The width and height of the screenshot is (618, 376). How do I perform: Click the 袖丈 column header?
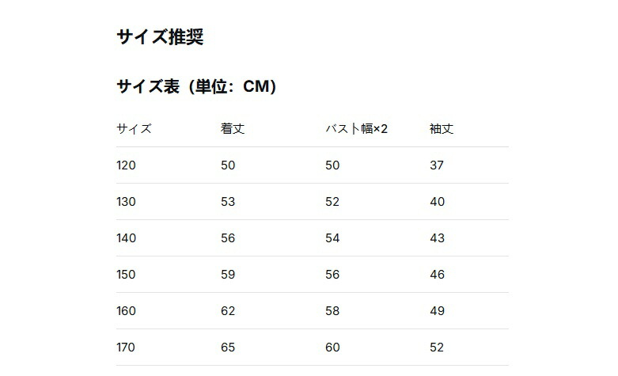442,129
